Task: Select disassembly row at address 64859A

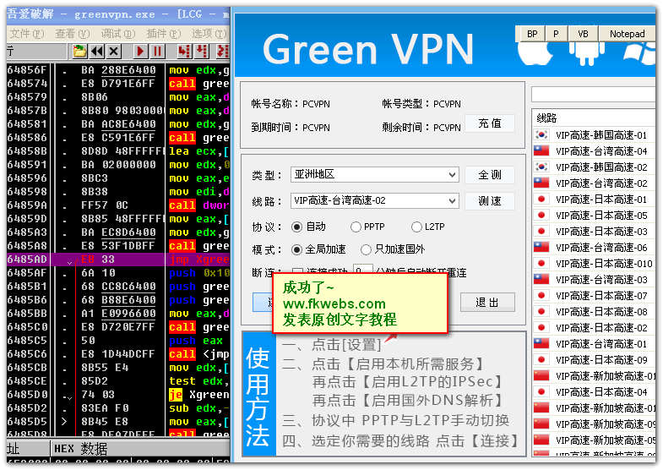Action: [x=118, y=205]
